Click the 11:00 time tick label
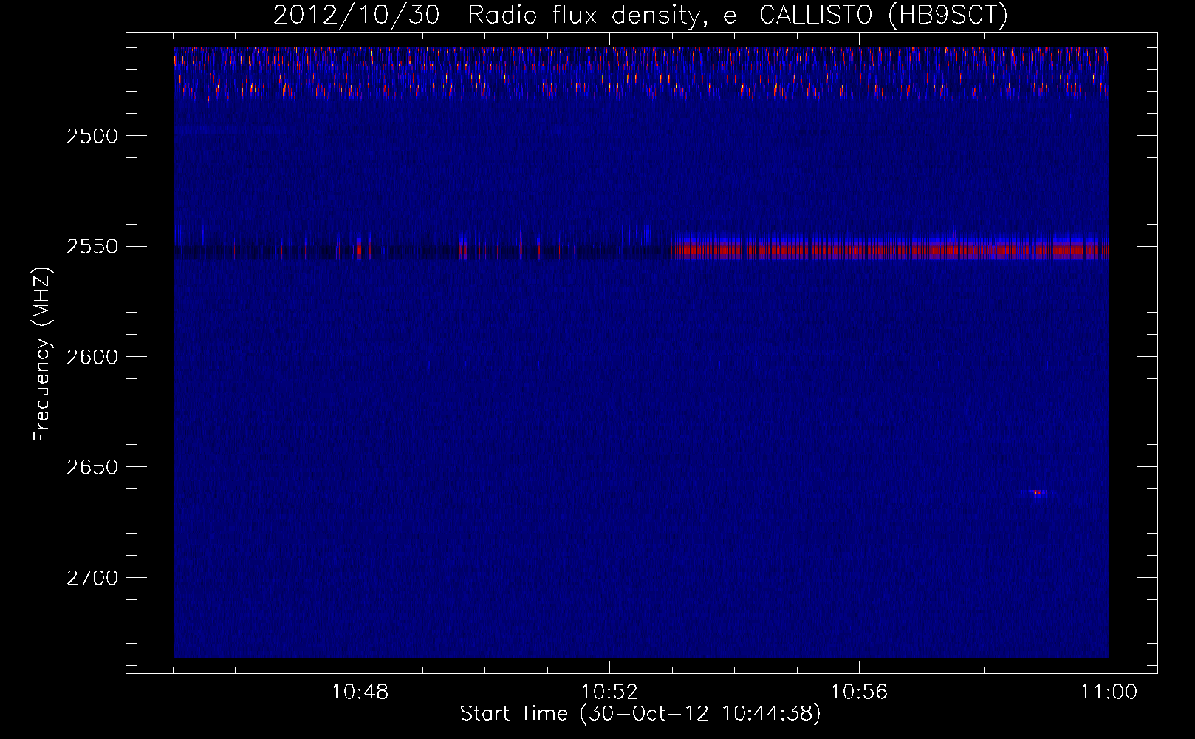1195x739 pixels. coord(1109,692)
